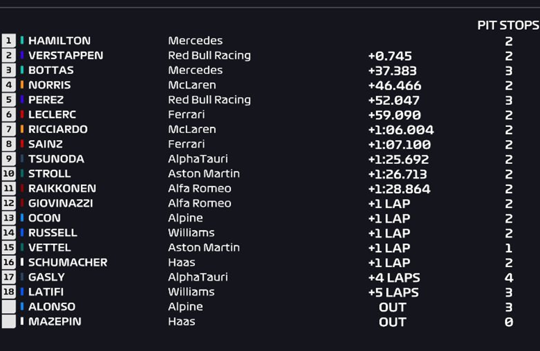Select the position 7 badge for Ricciardo

[x=9, y=129]
